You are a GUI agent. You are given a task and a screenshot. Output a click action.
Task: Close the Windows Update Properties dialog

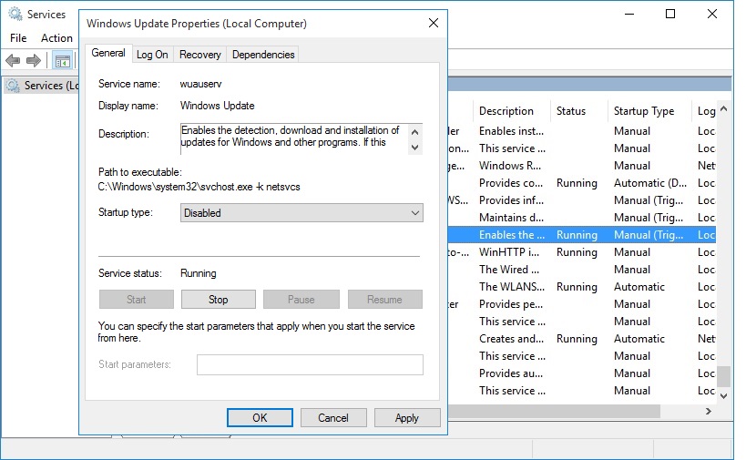[x=434, y=23]
